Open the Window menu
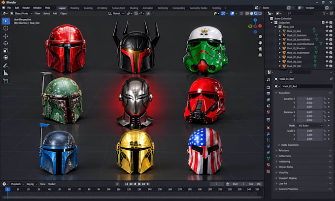 tap(37, 8)
